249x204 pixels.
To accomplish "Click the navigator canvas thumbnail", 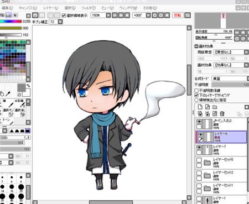I will tap(223, 20).
